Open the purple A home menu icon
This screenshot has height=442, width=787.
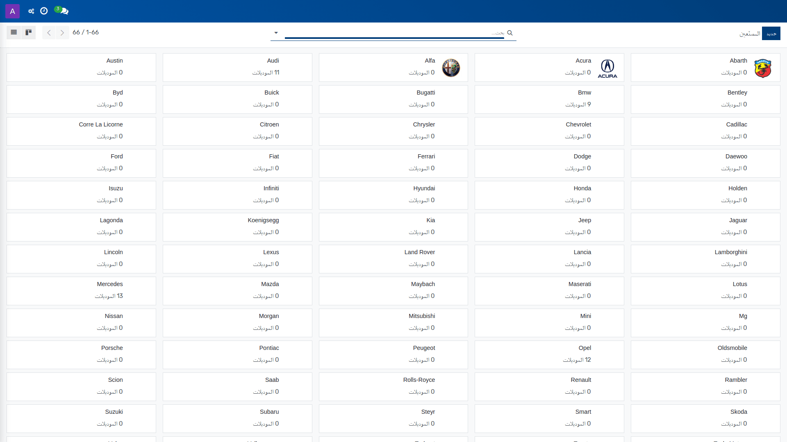coord(12,11)
